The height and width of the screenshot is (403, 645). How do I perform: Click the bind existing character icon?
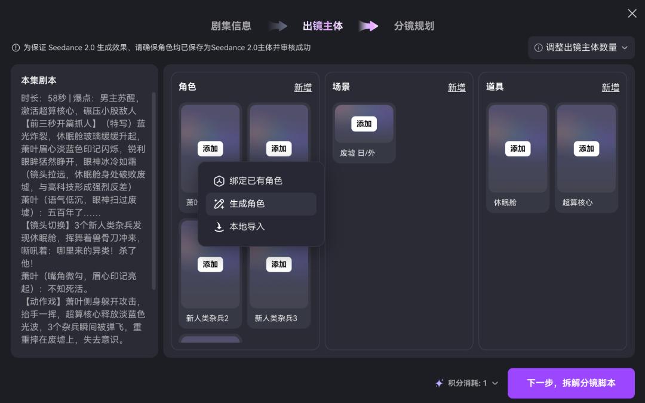[x=219, y=181]
